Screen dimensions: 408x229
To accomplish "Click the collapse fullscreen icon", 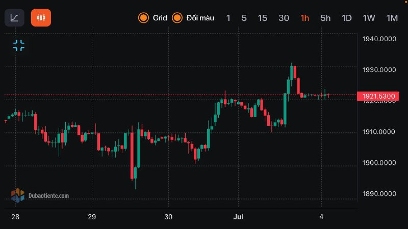I will [x=19, y=45].
